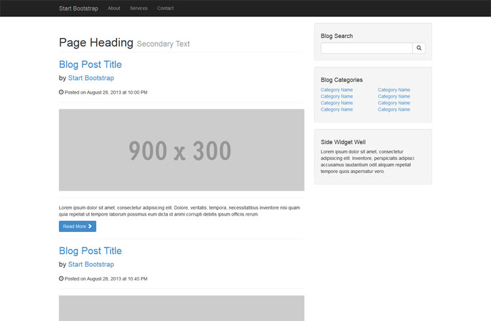The width and height of the screenshot is (491, 321).
Task: Focus the Blog Search text field
Action: click(x=367, y=48)
